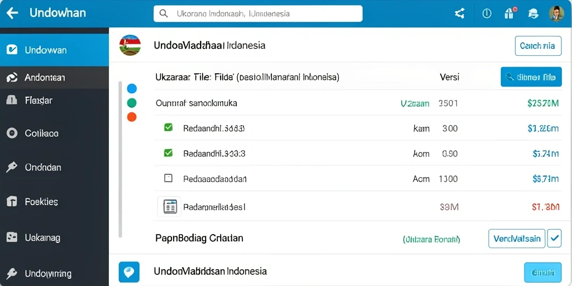572x286 pixels.
Task: Click the $5.74m amount
Action: point(546,154)
